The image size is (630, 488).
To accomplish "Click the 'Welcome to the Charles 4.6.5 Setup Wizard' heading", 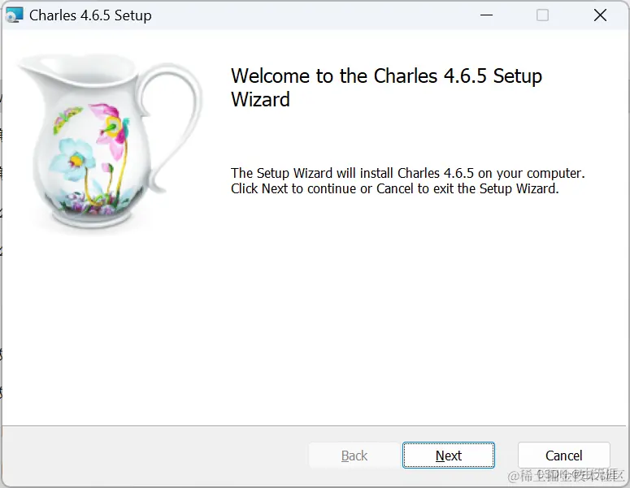I will tap(386, 88).
